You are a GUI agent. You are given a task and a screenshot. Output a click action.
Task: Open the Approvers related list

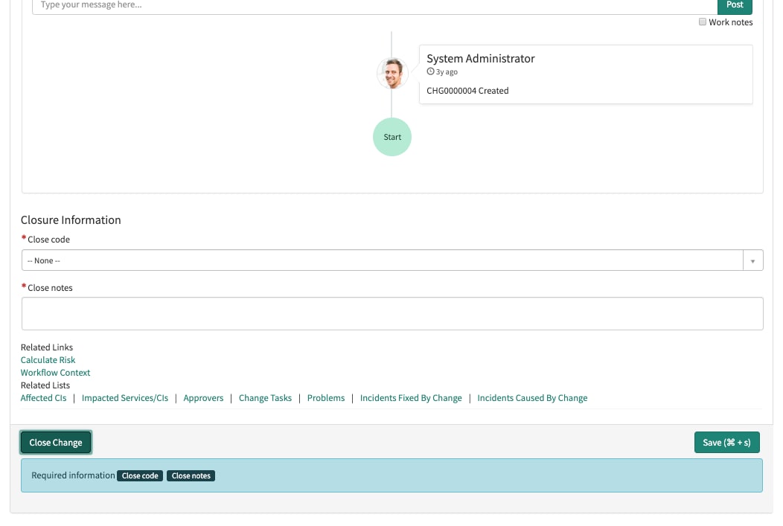point(203,398)
